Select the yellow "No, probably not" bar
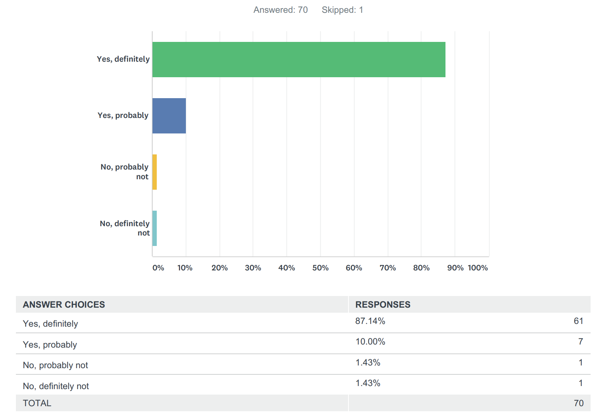Screen dimensions: 610x419 coord(154,172)
